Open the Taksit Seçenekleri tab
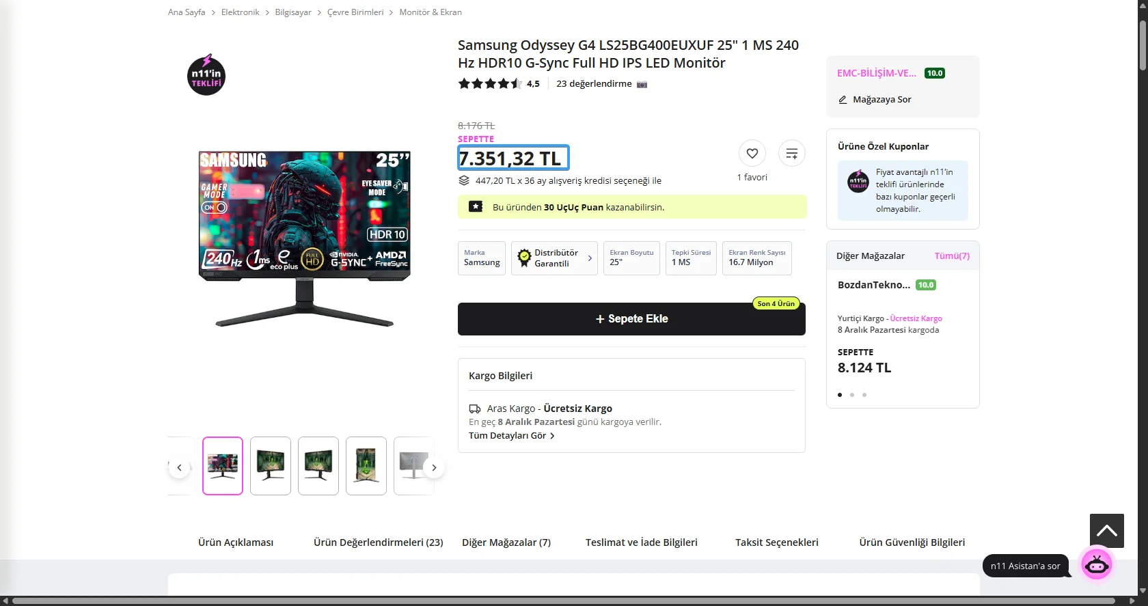1148x606 pixels. (777, 542)
